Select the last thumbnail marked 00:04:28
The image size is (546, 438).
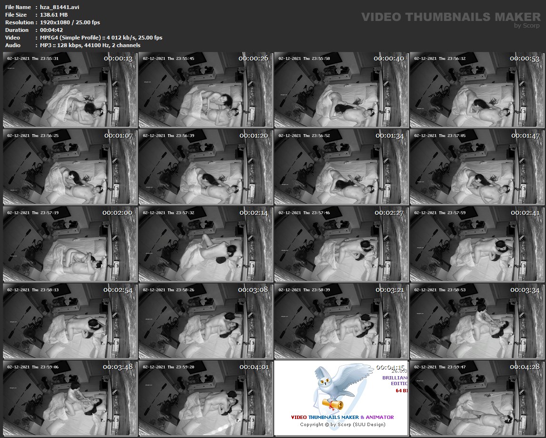coord(477,398)
